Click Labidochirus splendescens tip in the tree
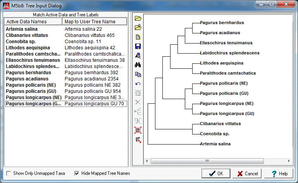 point(230,53)
